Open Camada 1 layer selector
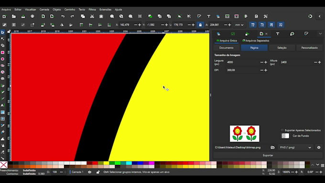Image resolution: width=325 pixels, height=183 pixels. (x=77, y=172)
